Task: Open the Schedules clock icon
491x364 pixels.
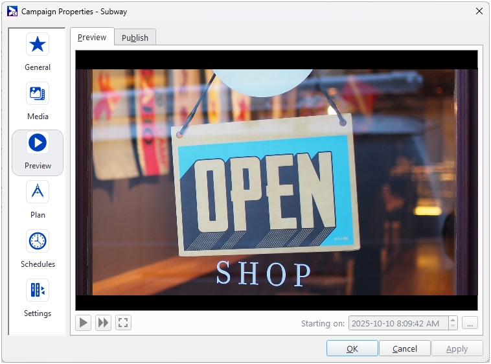Action: pyautogui.click(x=38, y=242)
